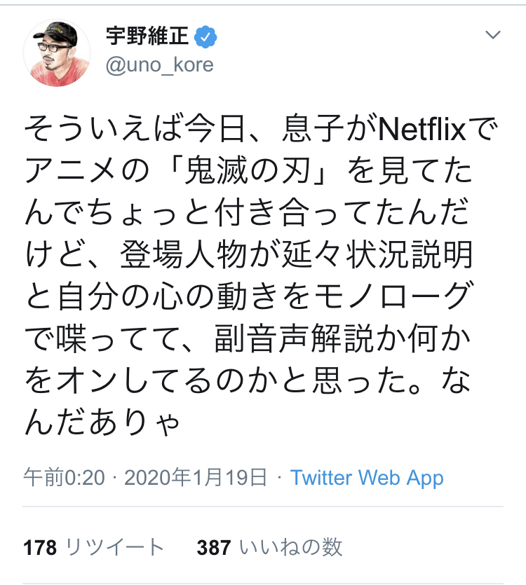The image size is (526, 585).
Task: Click the retweet count number 178
Action: [x=40, y=547]
